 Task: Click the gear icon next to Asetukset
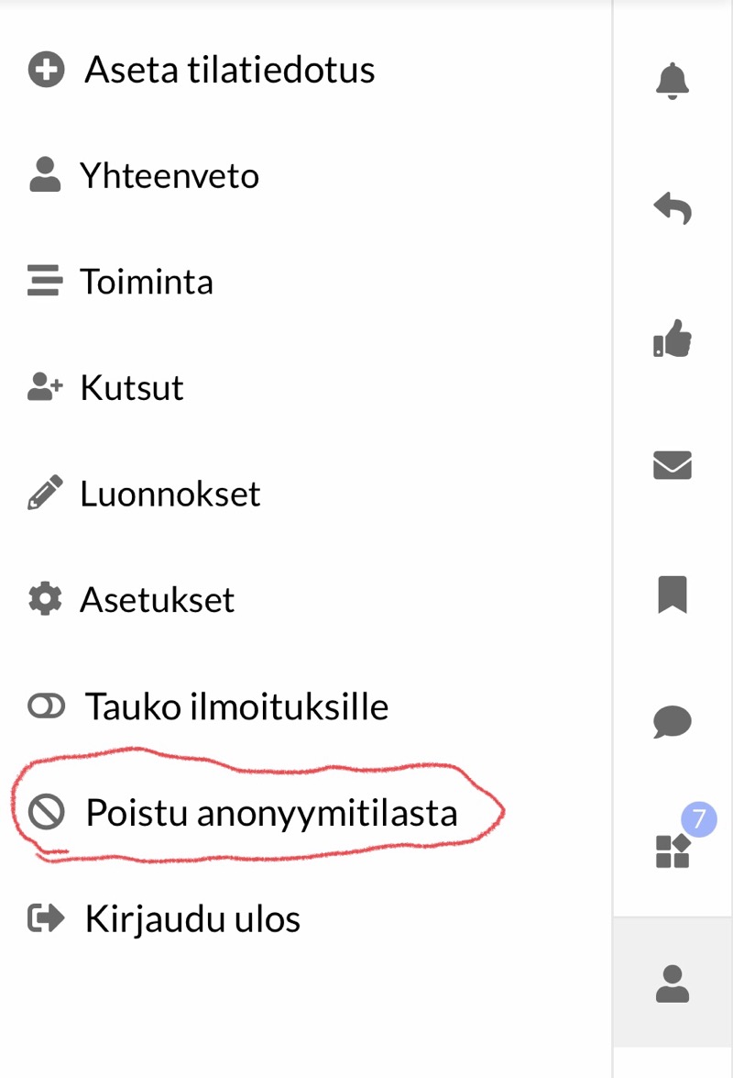(45, 599)
